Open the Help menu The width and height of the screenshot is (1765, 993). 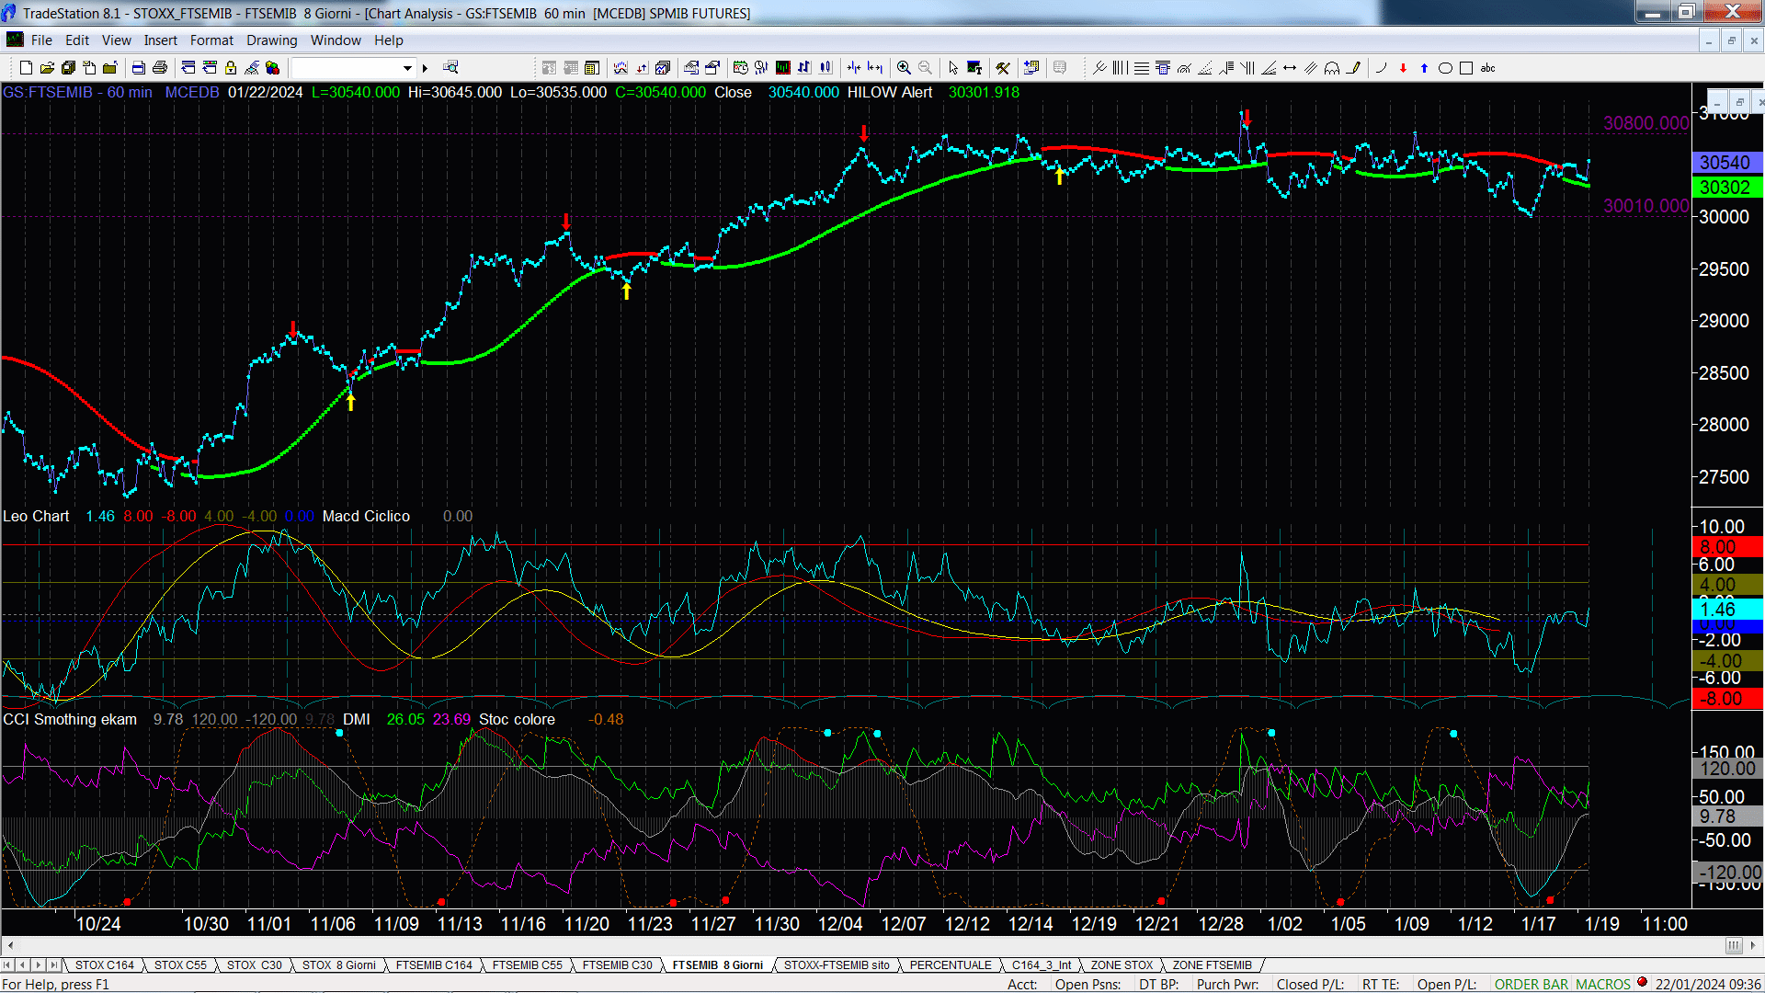point(389,40)
